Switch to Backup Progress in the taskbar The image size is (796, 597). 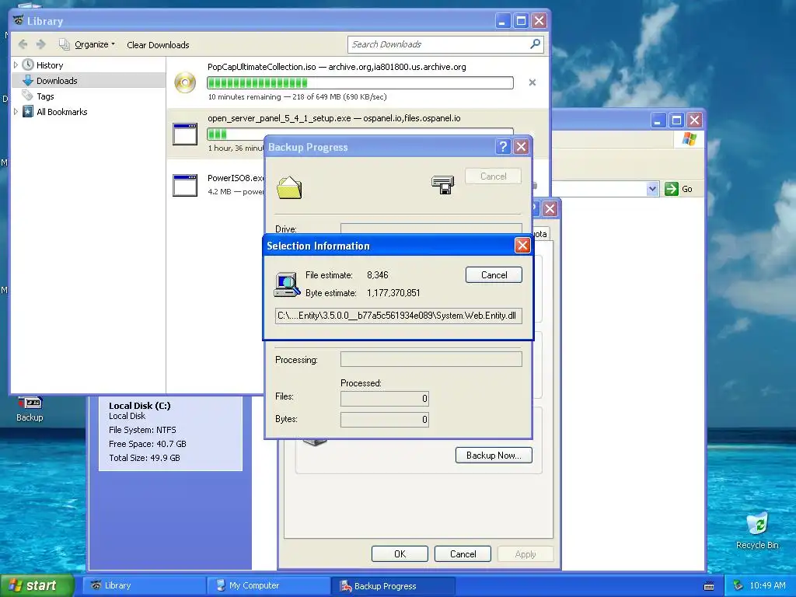393,586
